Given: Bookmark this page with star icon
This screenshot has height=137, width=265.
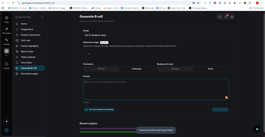Looking at the screenshot, I should coord(198,3).
